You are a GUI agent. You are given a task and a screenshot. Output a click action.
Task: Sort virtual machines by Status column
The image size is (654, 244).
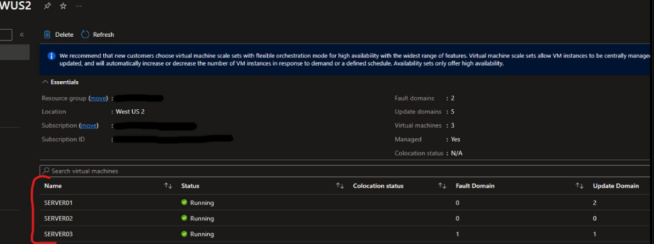pos(340,185)
